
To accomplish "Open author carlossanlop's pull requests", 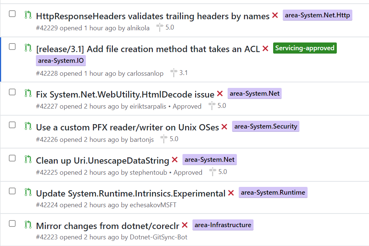I will tap(145, 73).
